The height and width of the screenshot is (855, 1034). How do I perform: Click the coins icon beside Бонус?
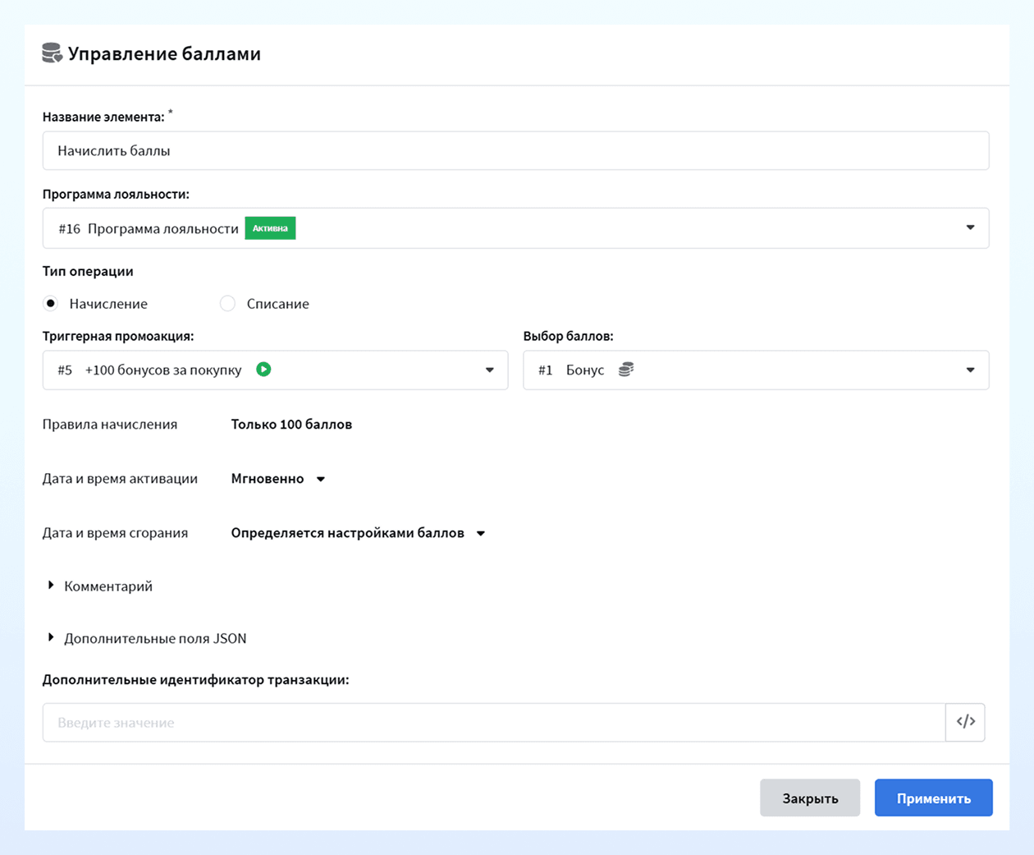[x=625, y=370]
